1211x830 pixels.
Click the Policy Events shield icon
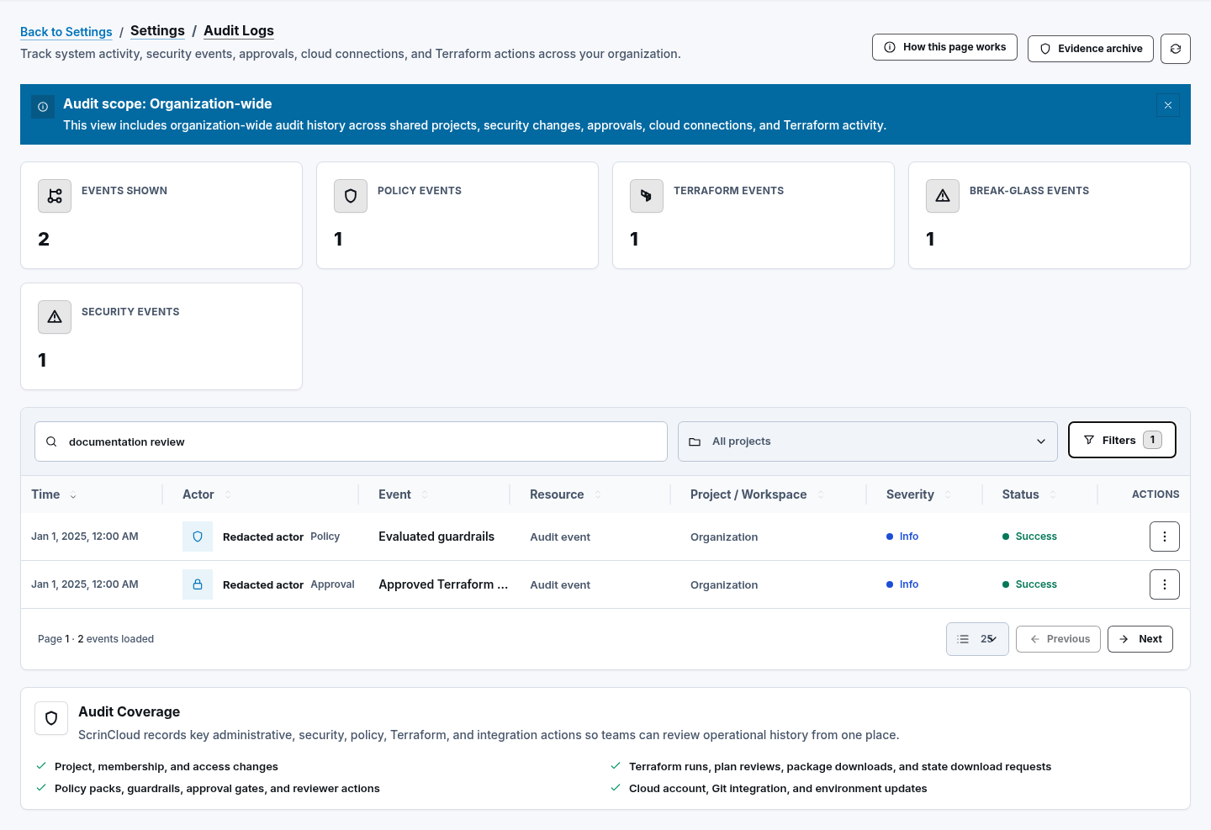[x=351, y=196]
